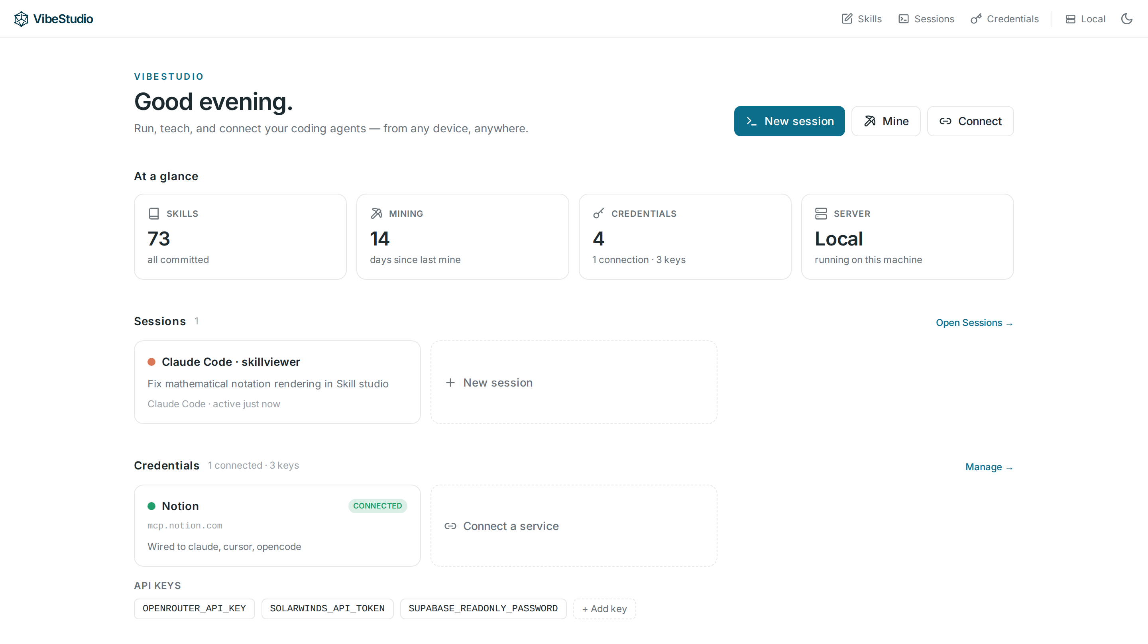
Task: Open the Credentials nav item
Action: (1005, 19)
